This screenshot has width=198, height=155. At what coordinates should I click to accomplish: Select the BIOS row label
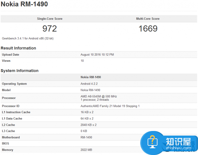[x=5, y=143]
